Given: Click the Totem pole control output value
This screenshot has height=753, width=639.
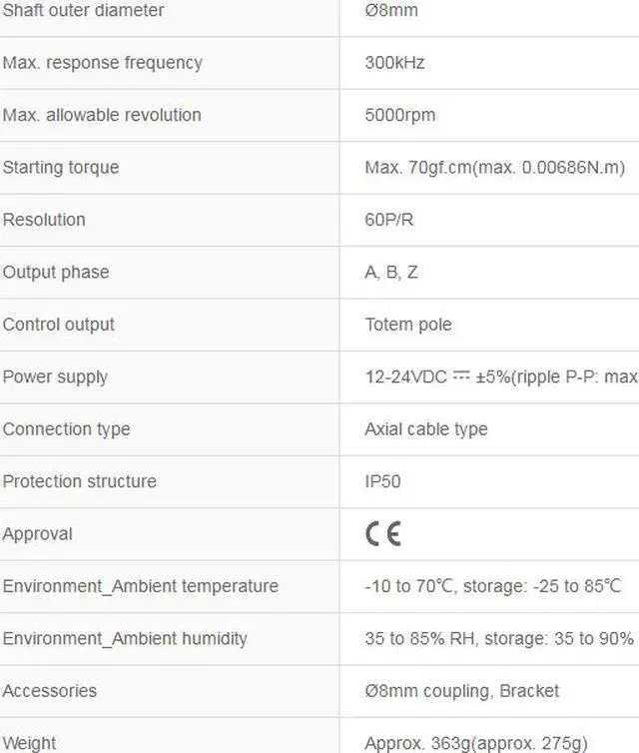Looking at the screenshot, I should (x=407, y=325).
